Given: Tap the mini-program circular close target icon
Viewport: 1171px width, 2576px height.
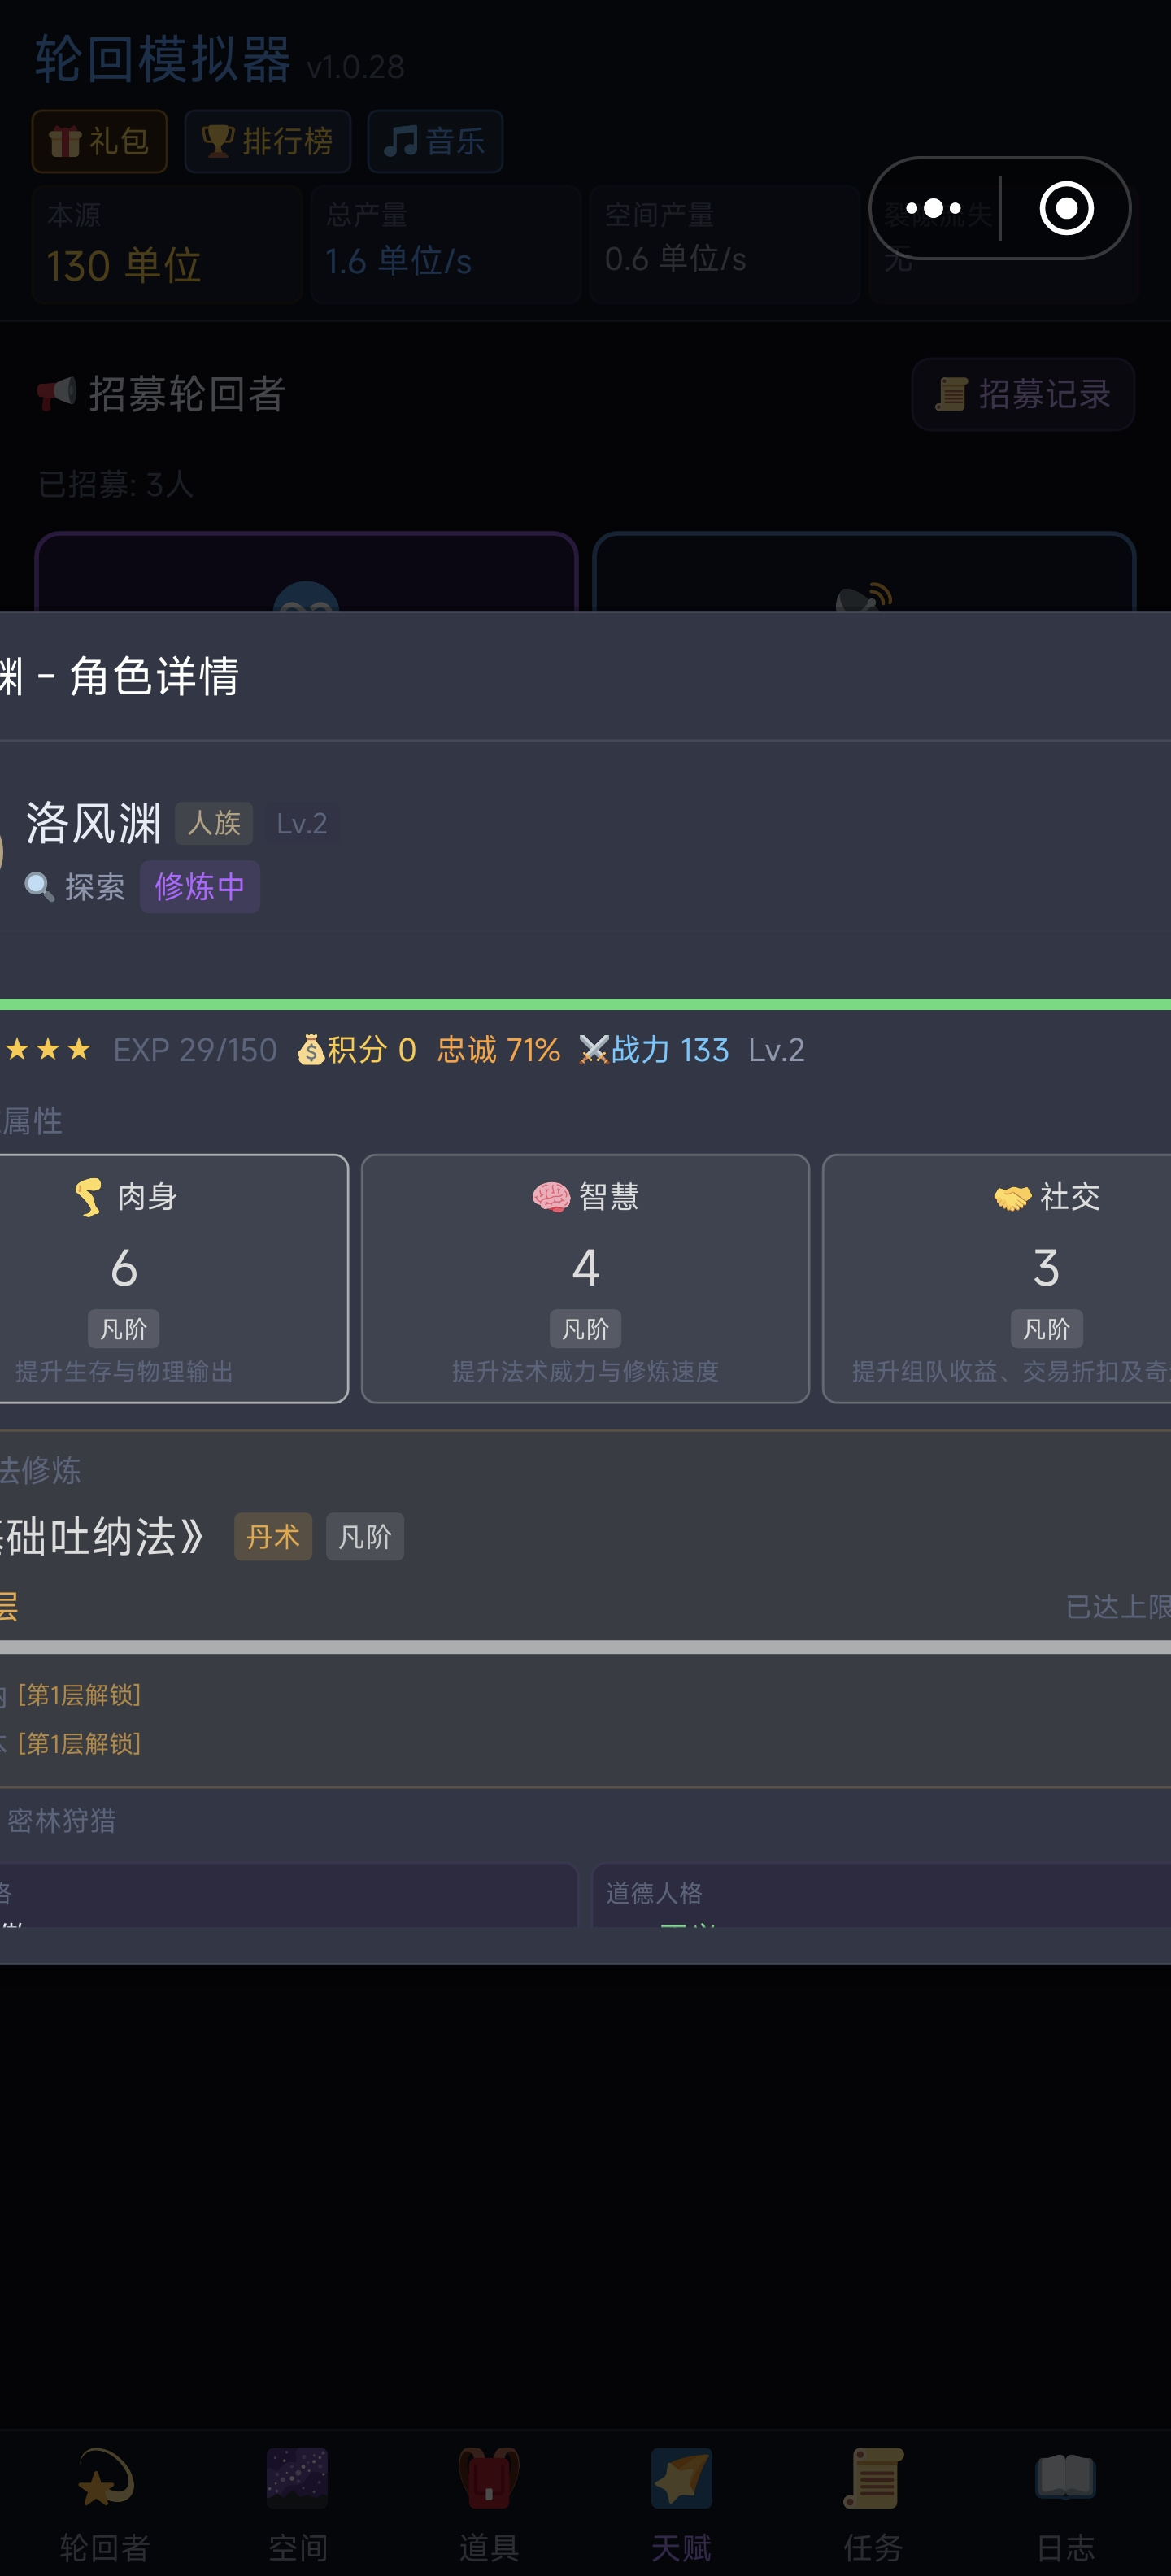Looking at the screenshot, I should point(1066,208).
